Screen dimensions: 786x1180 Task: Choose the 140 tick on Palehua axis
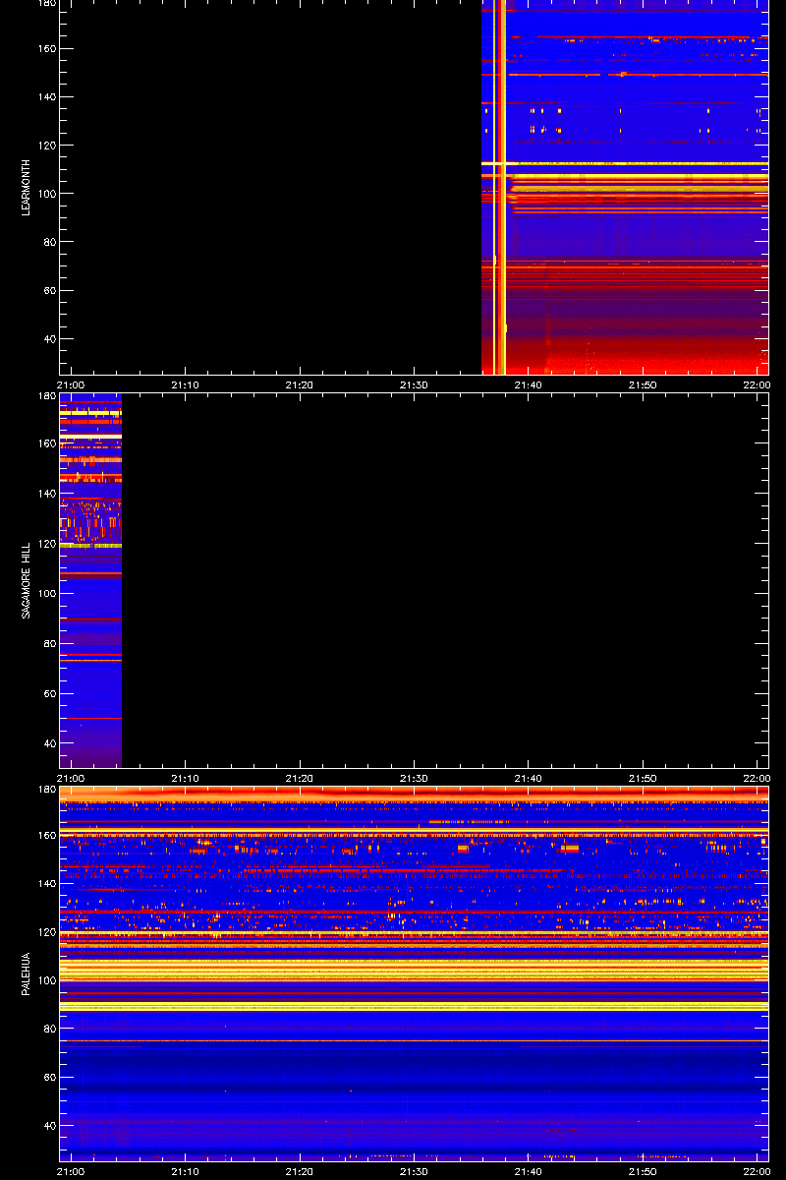(x=46, y=884)
